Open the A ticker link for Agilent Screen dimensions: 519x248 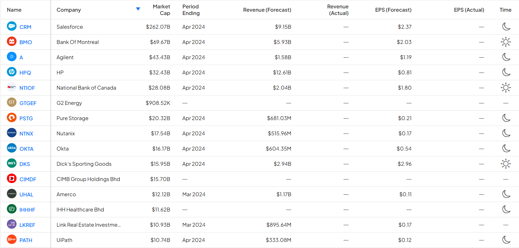[21, 57]
